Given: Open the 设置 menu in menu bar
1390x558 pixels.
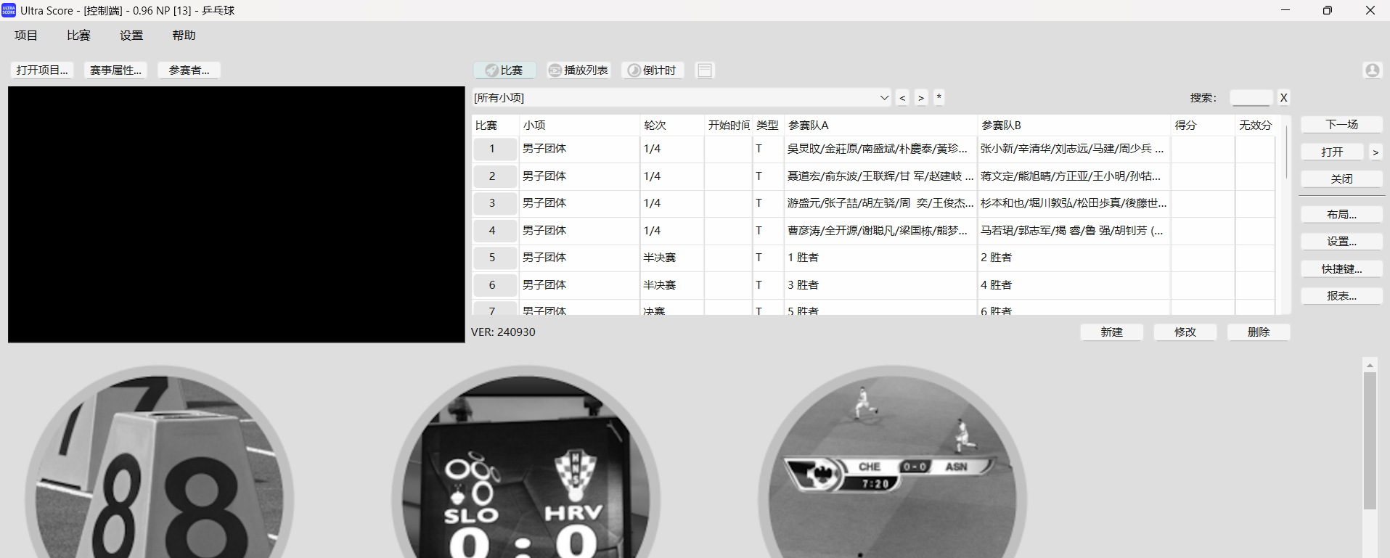Looking at the screenshot, I should [x=131, y=36].
